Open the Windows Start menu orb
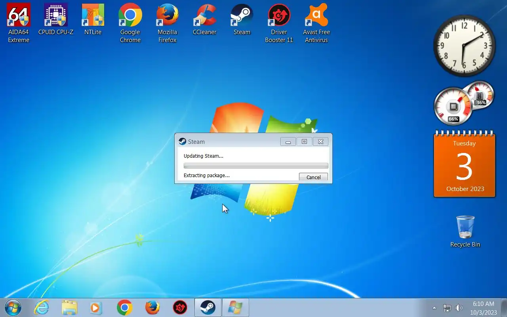This screenshot has width=507, height=317. click(x=13, y=308)
